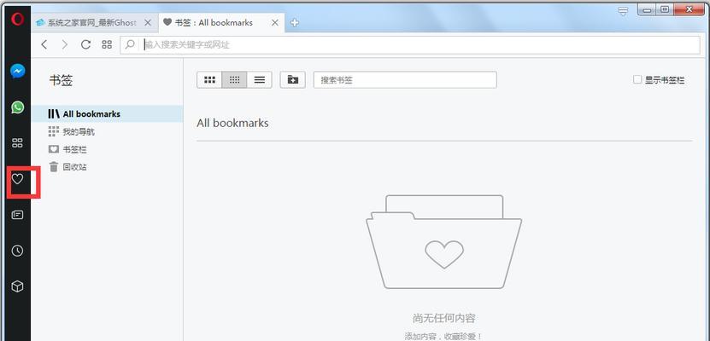
Task: Create a new bookmark folder
Action: (293, 80)
